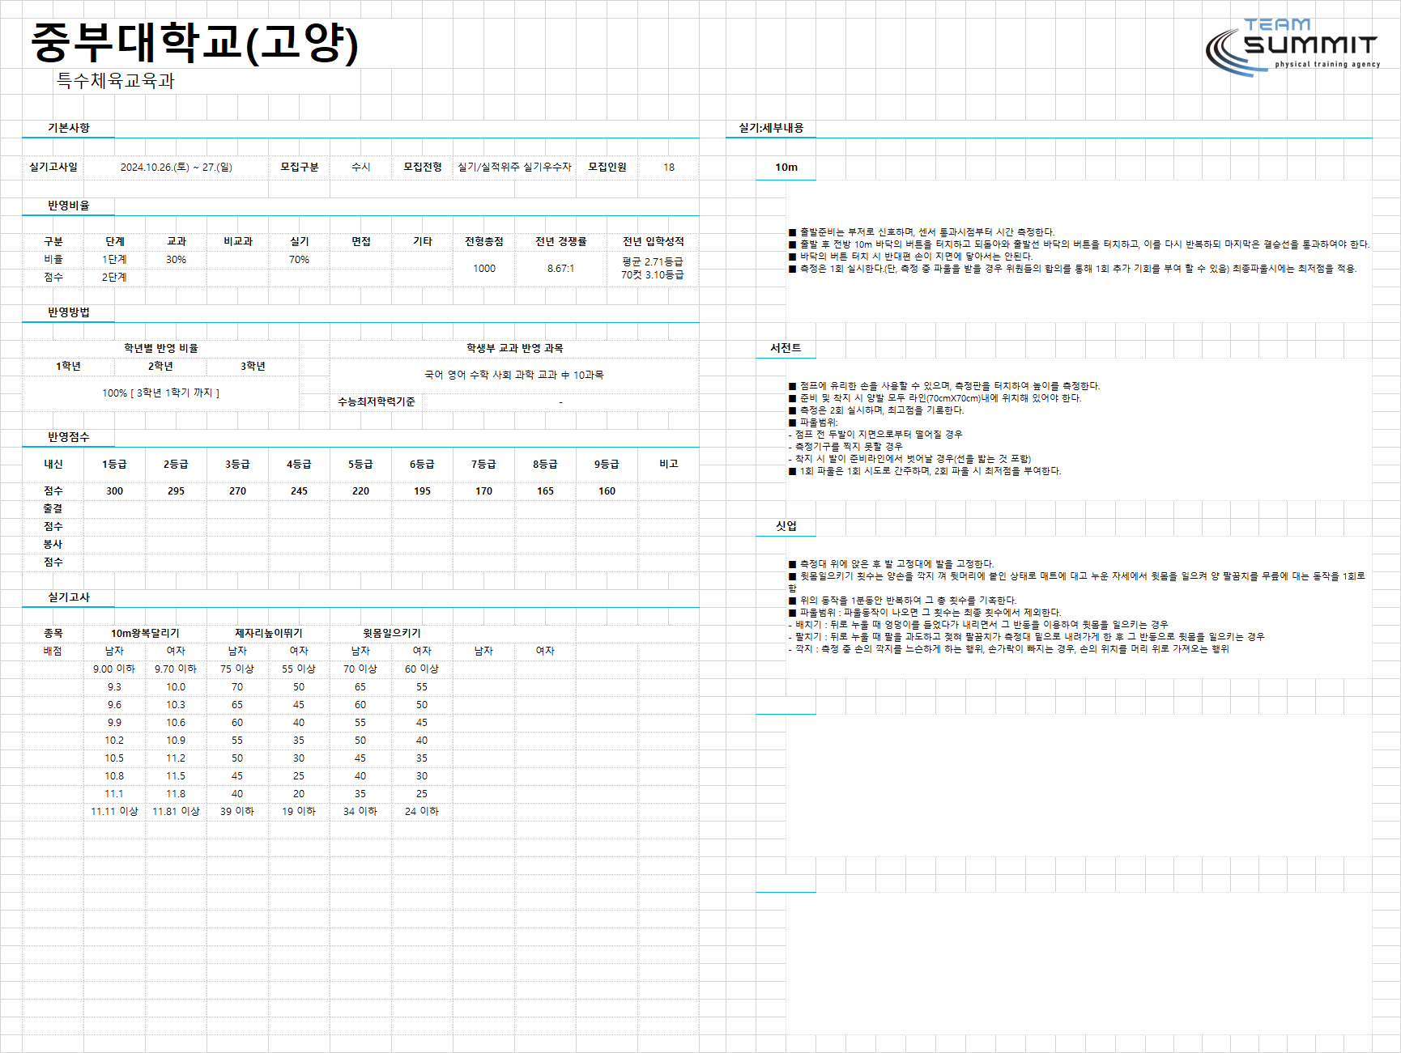Click the 싯업 subsection label
This screenshot has width=1401, height=1053.
pyautogui.click(x=786, y=526)
